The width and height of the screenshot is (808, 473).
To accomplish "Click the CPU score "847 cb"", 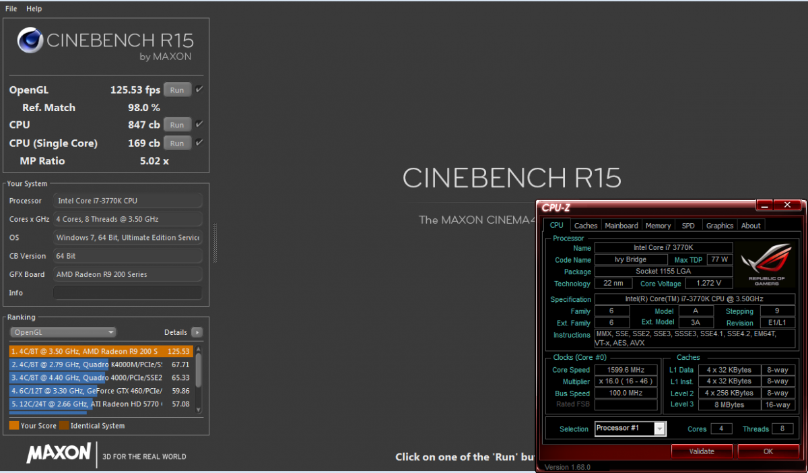I will coord(144,125).
